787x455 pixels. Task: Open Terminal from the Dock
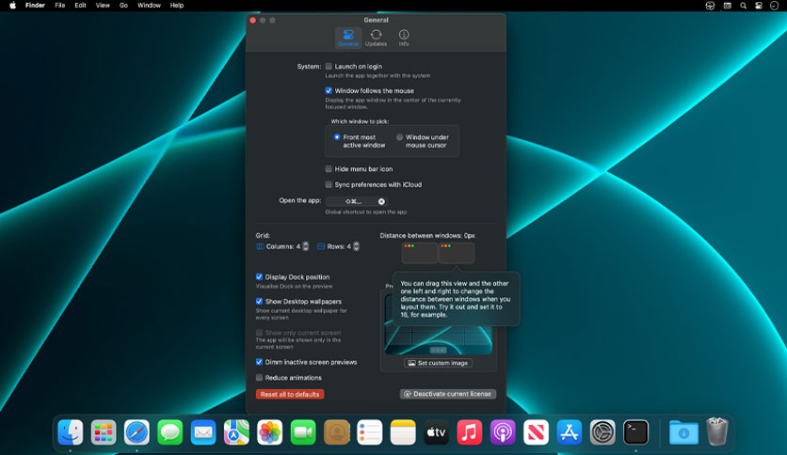pos(636,431)
